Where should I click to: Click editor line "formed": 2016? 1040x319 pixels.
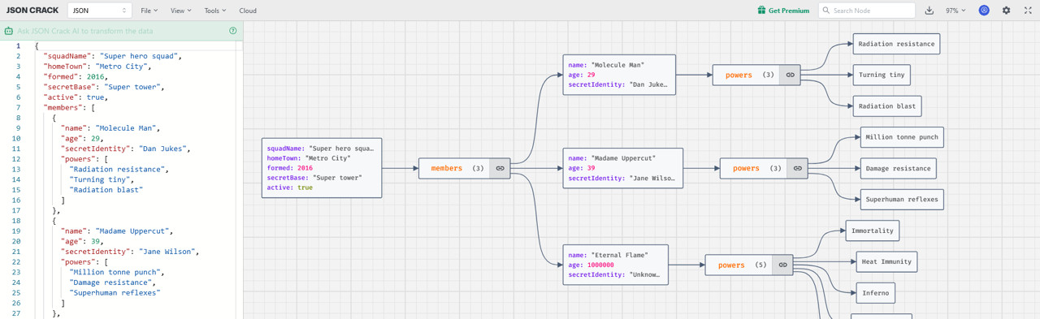(x=76, y=77)
